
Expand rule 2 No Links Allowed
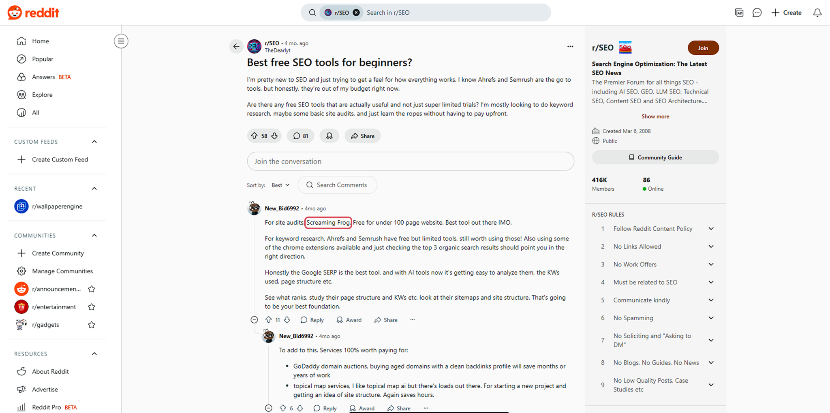[711, 247]
